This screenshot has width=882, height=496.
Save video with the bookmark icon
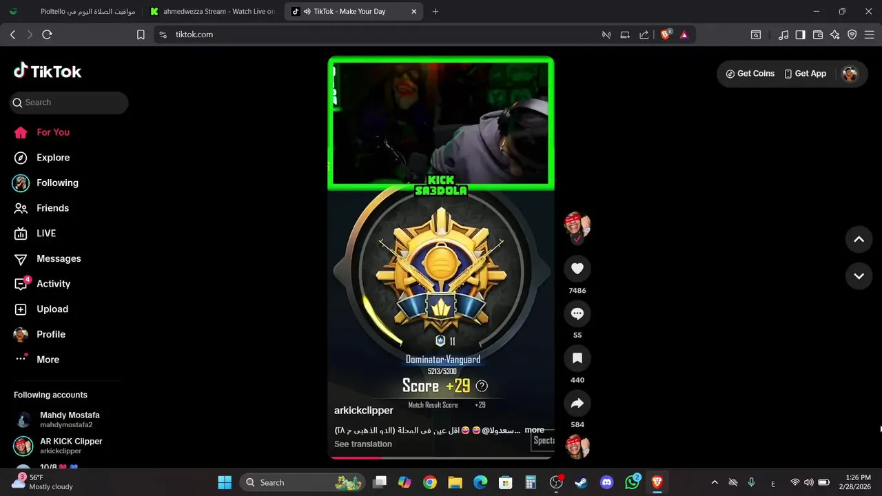[577, 358]
